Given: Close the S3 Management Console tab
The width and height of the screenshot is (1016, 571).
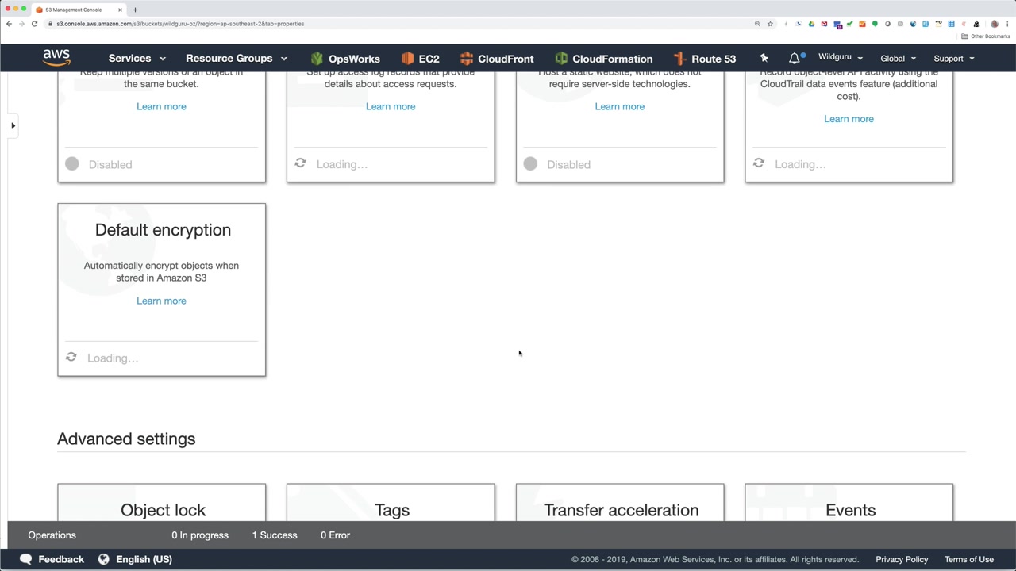Looking at the screenshot, I should click(120, 10).
